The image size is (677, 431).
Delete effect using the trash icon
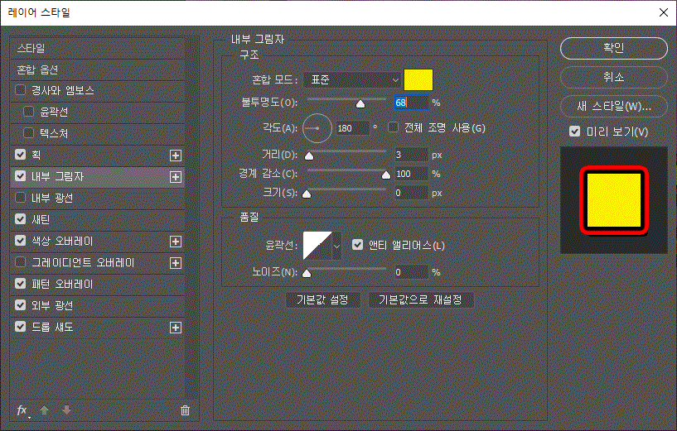point(186,410)
